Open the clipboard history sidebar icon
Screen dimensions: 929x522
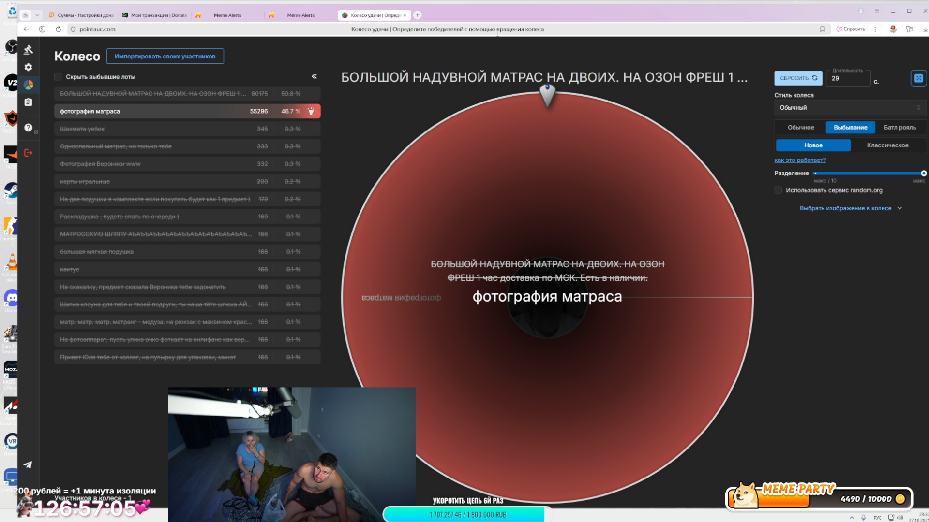click(28, 102)
